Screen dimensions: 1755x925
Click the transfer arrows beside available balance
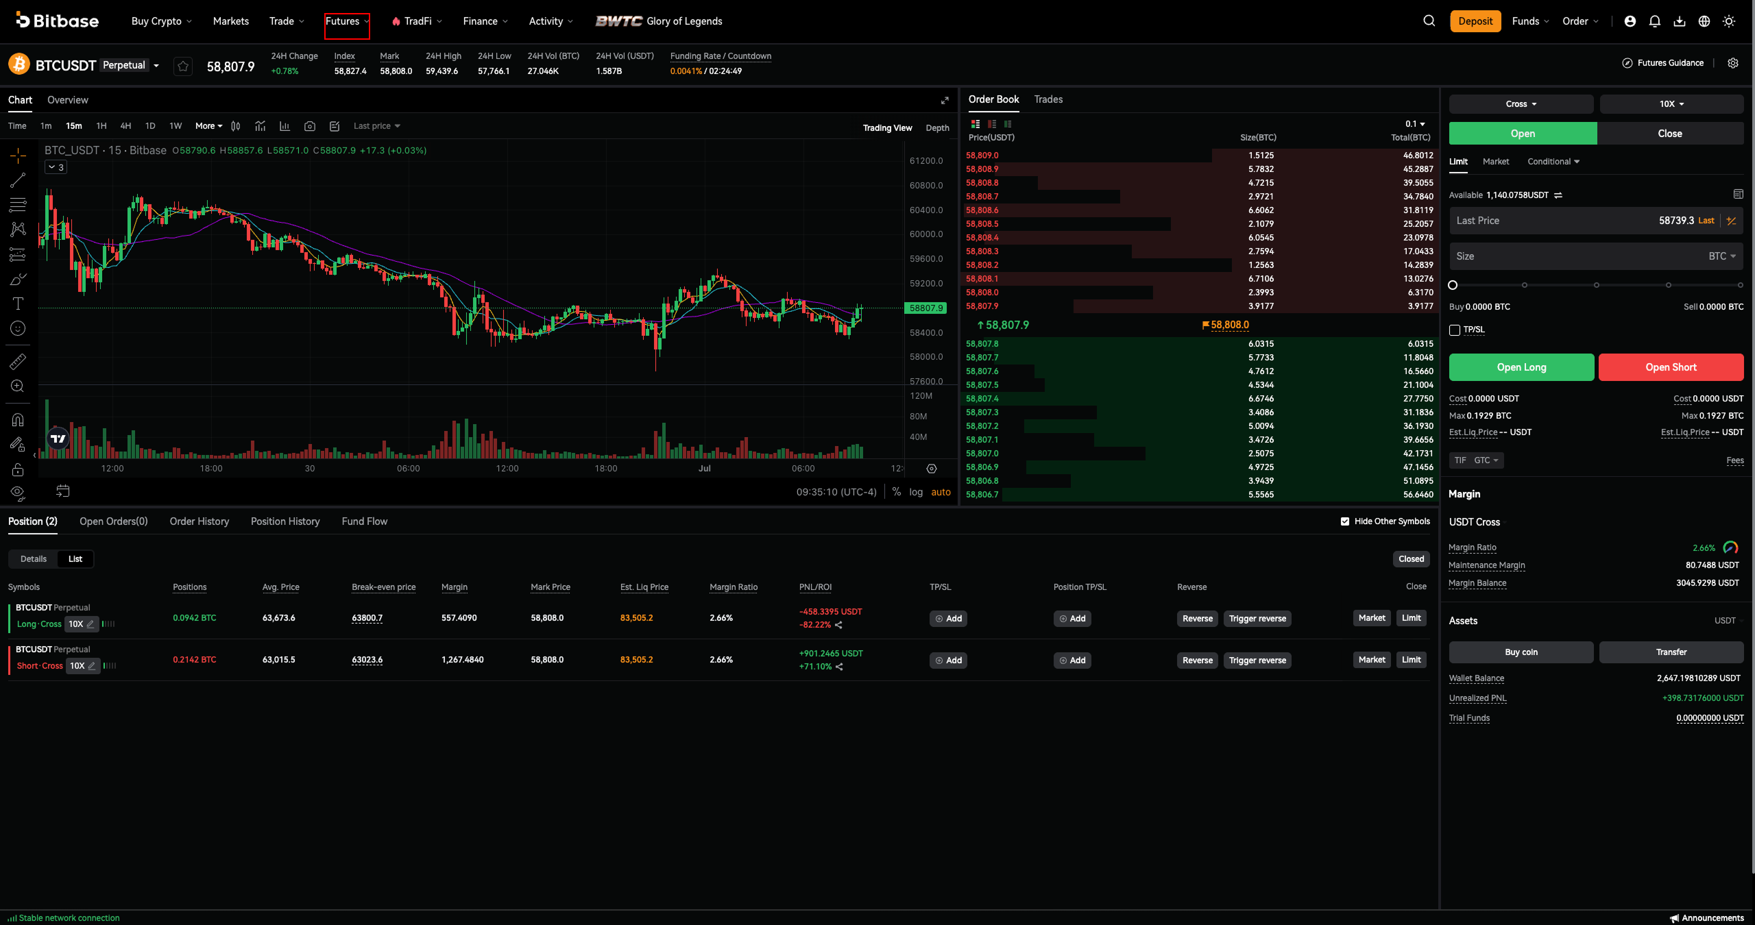pos(1558,195)
